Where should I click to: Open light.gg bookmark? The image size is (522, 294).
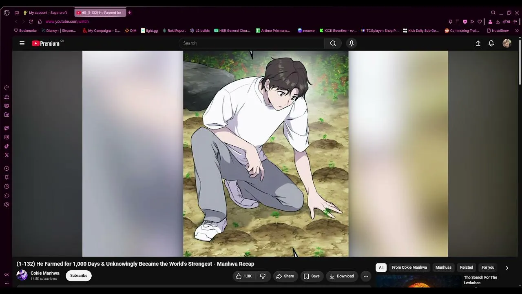(x=149, y=31)
